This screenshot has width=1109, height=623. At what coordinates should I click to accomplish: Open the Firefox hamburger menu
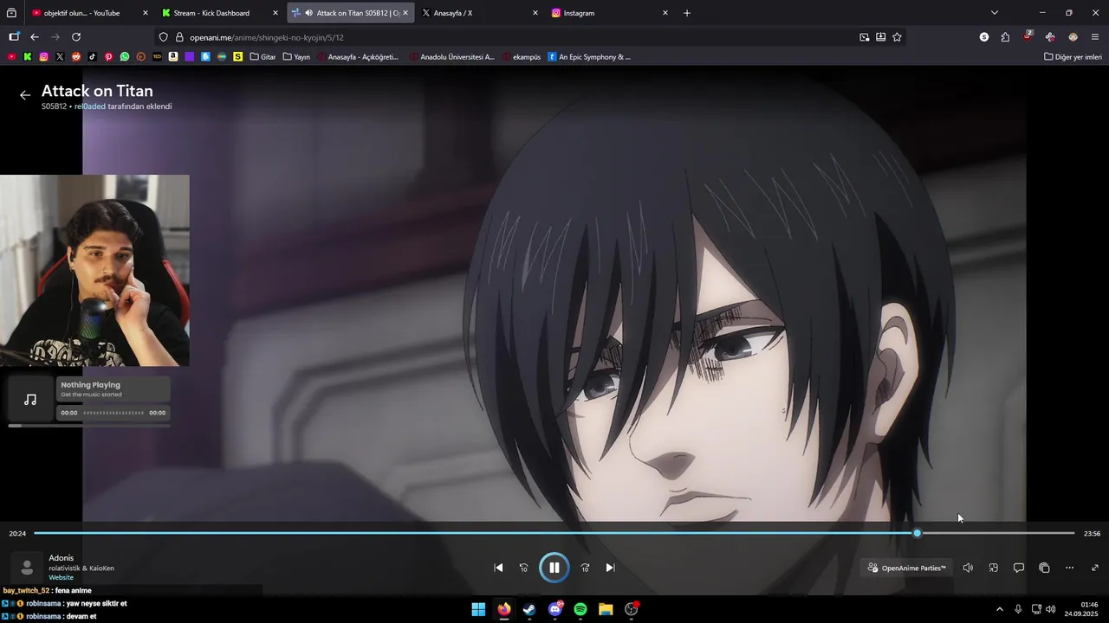click(1095, 37)
